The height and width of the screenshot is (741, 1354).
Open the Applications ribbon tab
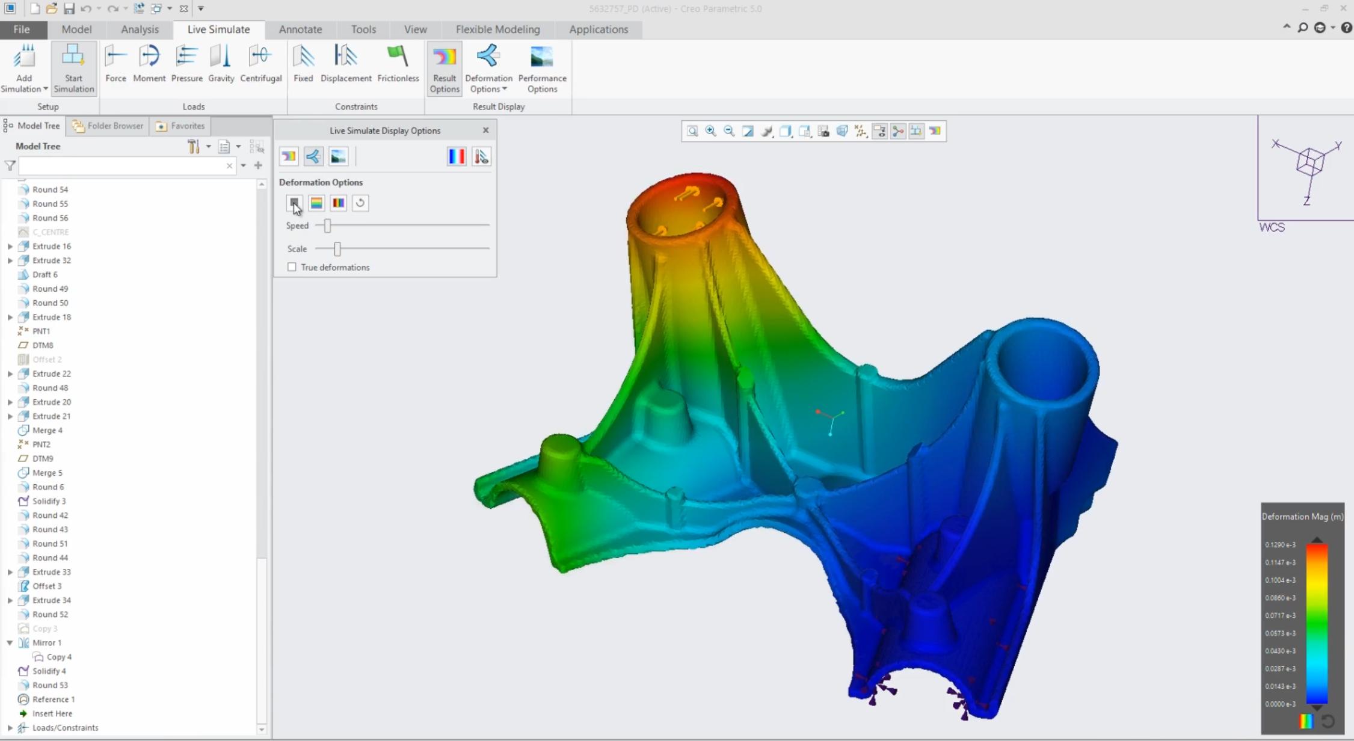597,29
